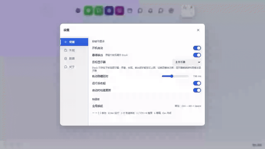Toggle the 启动时检查更新 switch

[197, 90]
